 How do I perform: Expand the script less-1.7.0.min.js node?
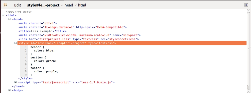[15, 82]
